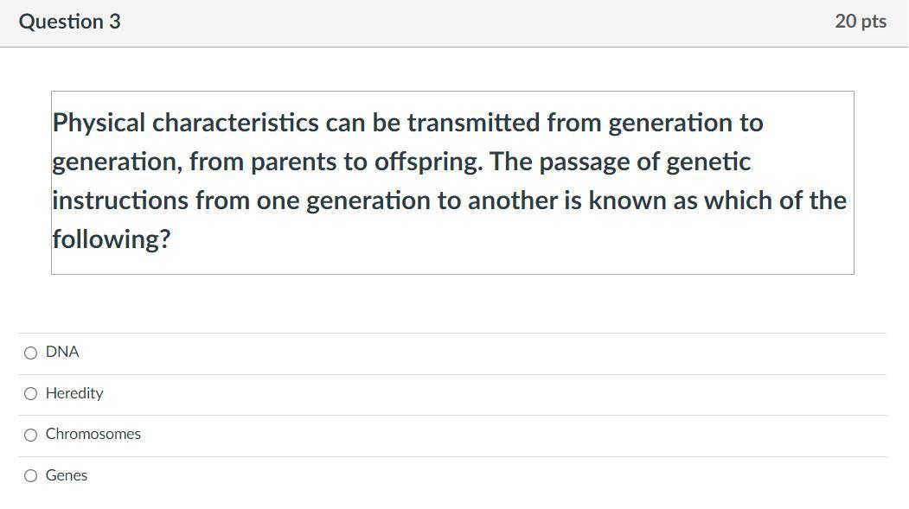Viewport: 909px width, 509px height.
Task: Choose the Heredity radio button
Action: 31,394
